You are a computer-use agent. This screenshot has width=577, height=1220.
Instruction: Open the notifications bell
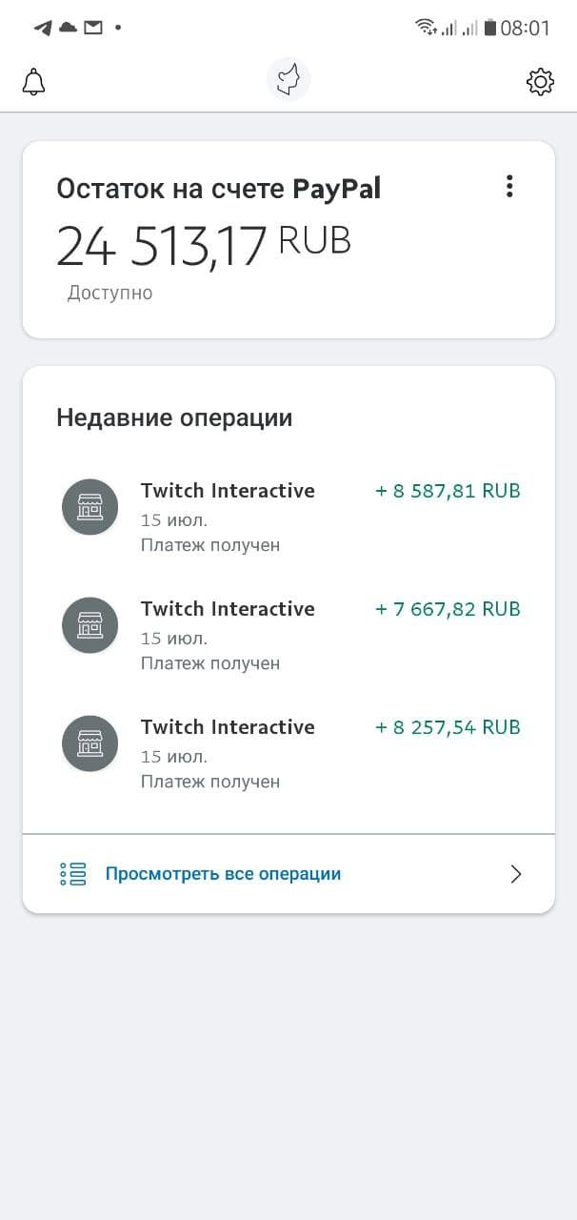point(34,82)
